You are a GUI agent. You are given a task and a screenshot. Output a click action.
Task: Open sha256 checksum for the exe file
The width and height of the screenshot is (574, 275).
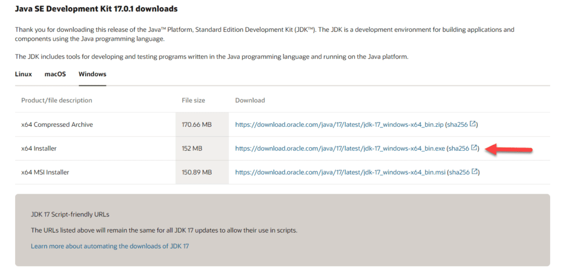[459, 149]
